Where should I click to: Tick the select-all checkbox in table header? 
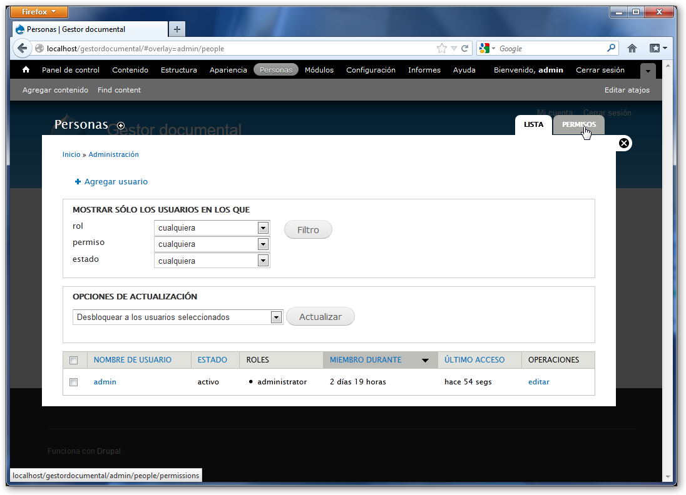pos(74,360)
